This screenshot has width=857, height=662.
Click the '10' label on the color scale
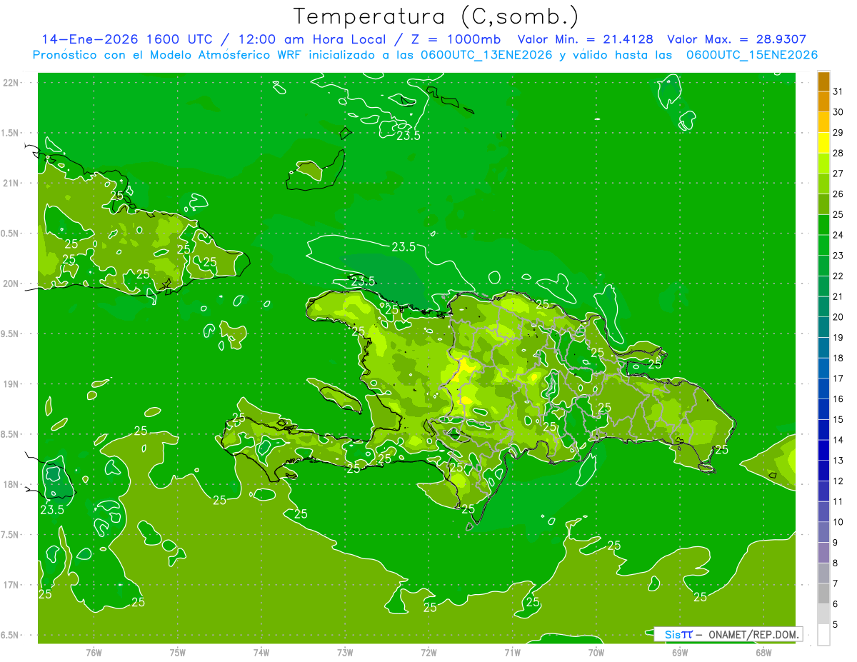tap(838, 522)
